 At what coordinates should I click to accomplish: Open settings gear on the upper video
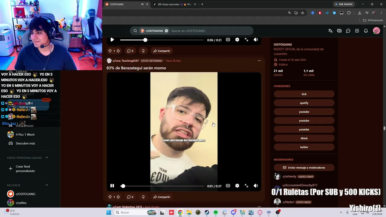(237, 40)
